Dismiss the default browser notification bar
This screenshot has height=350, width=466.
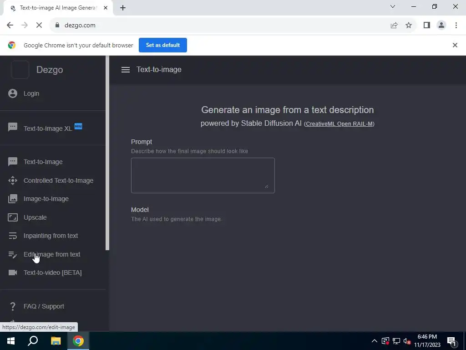coord(455,45)
